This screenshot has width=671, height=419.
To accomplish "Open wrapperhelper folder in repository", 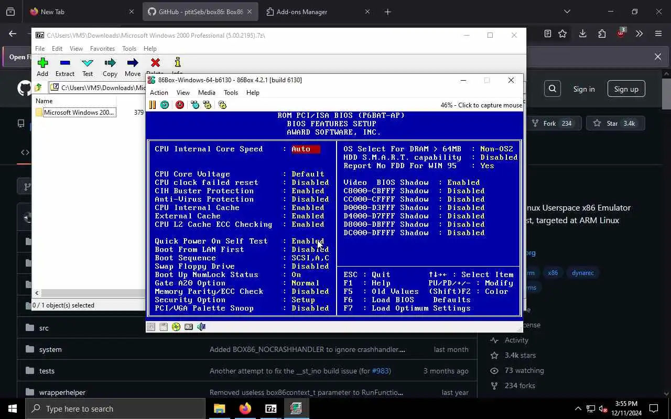I will click(x=62, y=392).
